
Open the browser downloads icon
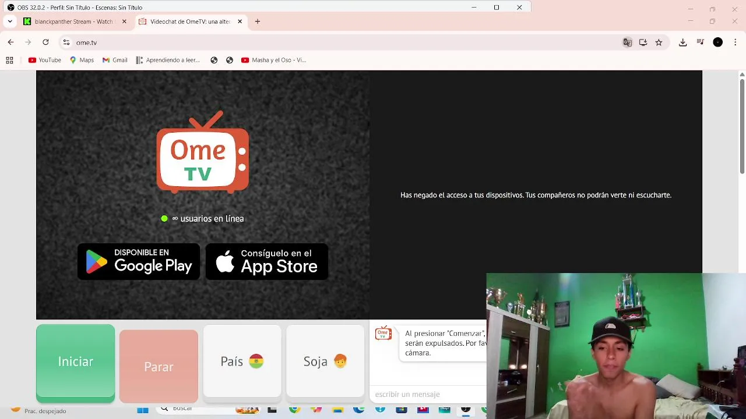pyautogui.click(x=683, y=42)
